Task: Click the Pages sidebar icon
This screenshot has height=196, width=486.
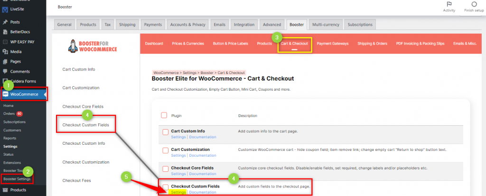Action: (5, 62)
